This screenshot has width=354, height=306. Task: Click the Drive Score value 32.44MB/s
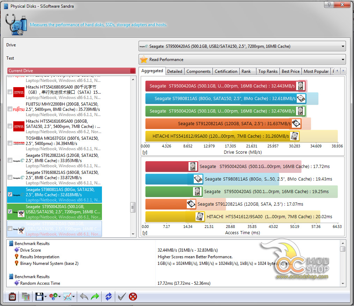pos(187,250)
